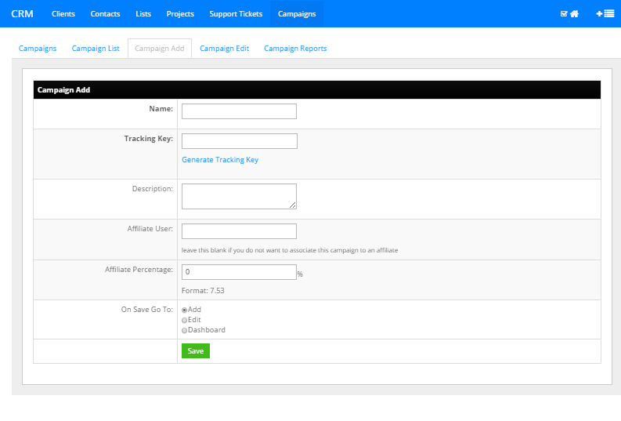Click the Affiliate Percentage label
Viewport: 621px width, 421px height.
pyautogui.click(x=139, y=270)
